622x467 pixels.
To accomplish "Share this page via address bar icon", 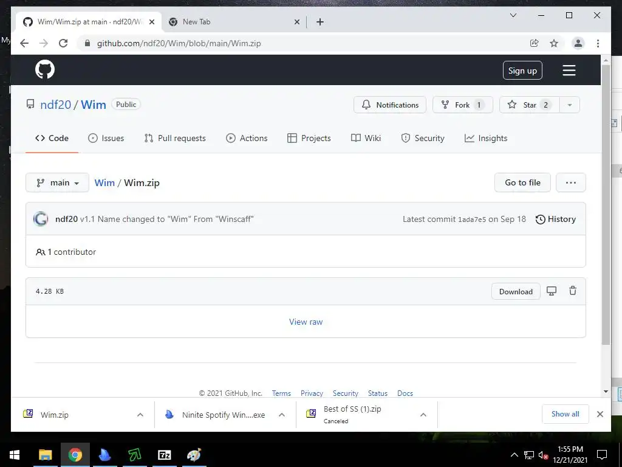I will (x=535, y=43).
